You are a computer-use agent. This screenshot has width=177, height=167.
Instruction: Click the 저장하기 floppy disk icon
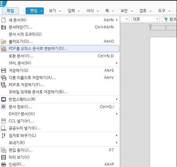point(4,71)
